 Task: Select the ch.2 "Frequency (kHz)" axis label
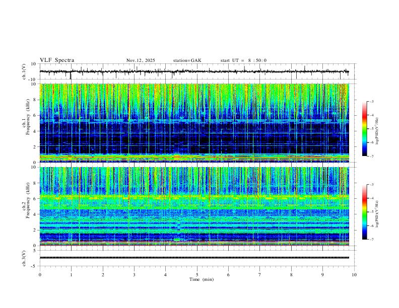pyautogui.click(x=28, y=200)
